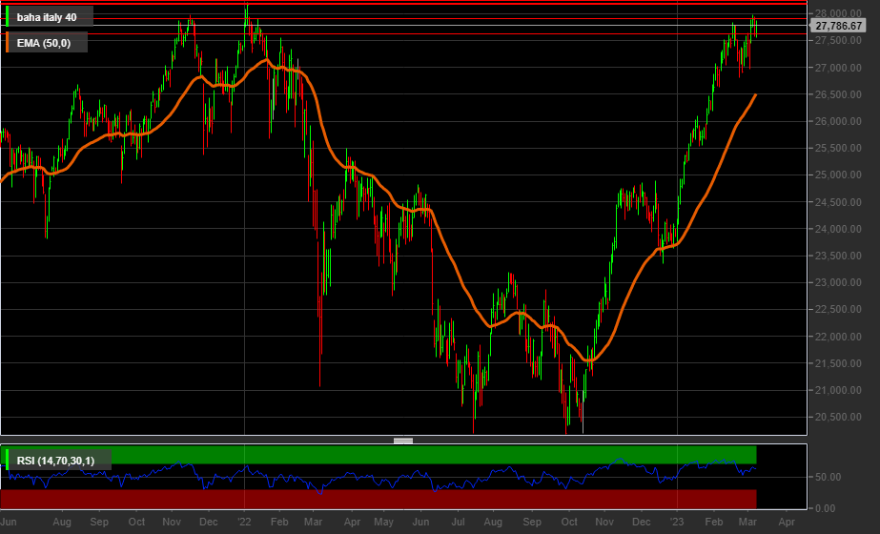Click the Aug label nearest Jun on the left
Screen dimensions: 880x534
tap(62, 522)
